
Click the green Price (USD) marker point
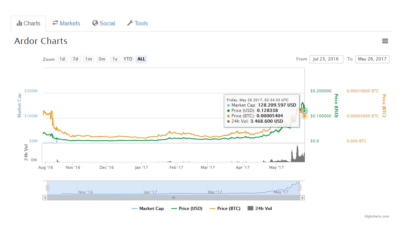click(x=304, y=111)
